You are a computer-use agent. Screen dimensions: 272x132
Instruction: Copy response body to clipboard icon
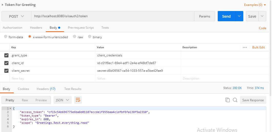(227, 100)
